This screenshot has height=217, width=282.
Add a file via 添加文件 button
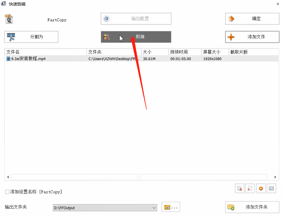coord(252,37)
